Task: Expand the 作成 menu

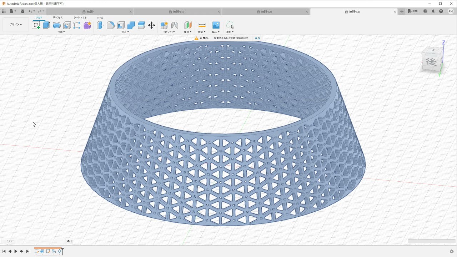Action: (x=61, y=32)
